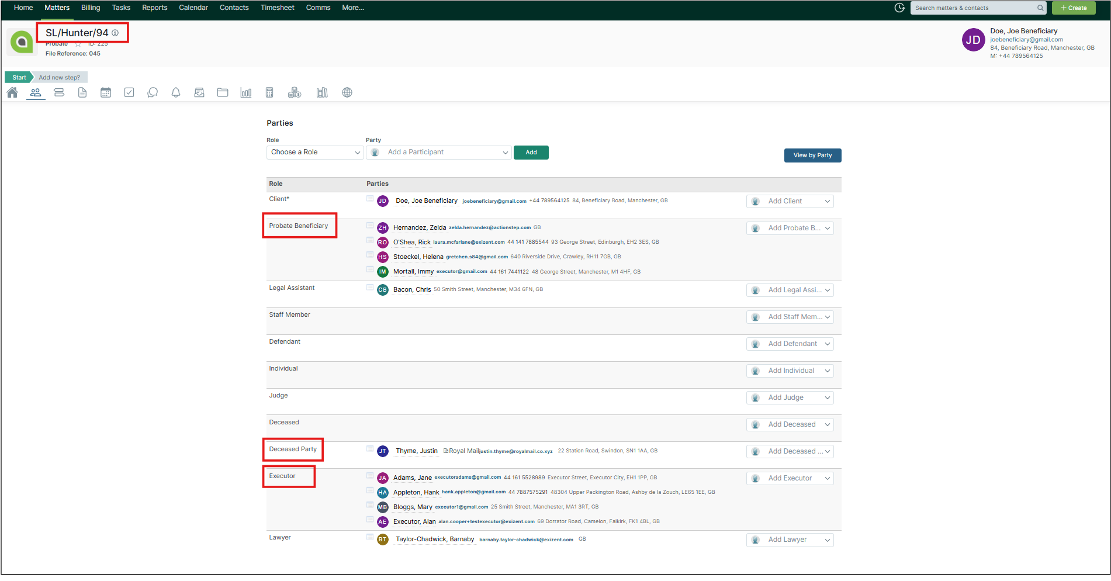Focus the Search matters & contacts field
The height and width of the screenshot is (581, 1111).
979,8
